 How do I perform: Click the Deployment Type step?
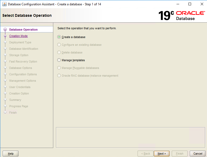[x=20, y=42]
